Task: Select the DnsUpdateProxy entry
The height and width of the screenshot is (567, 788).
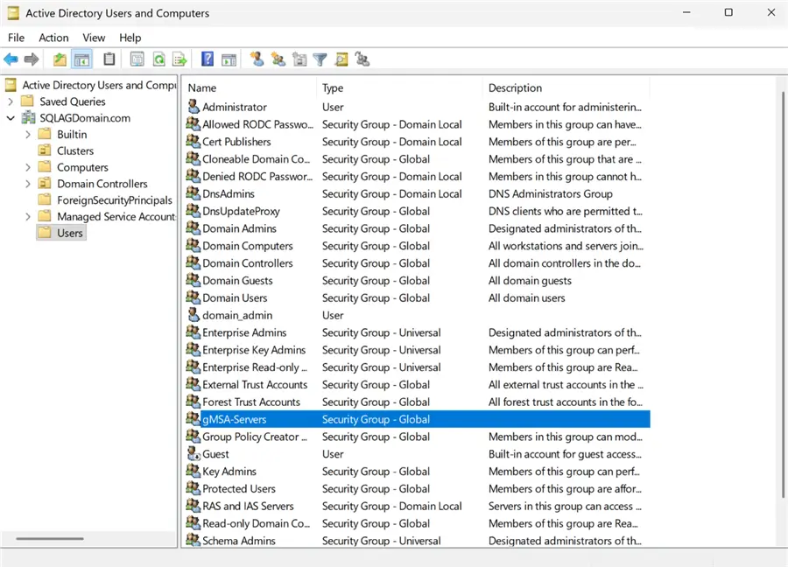Action: point(241,212)
